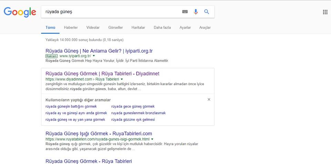The image size is (331, 164).
Task: Expand the Daha fazla menu
Action: (x=162, y=28)
